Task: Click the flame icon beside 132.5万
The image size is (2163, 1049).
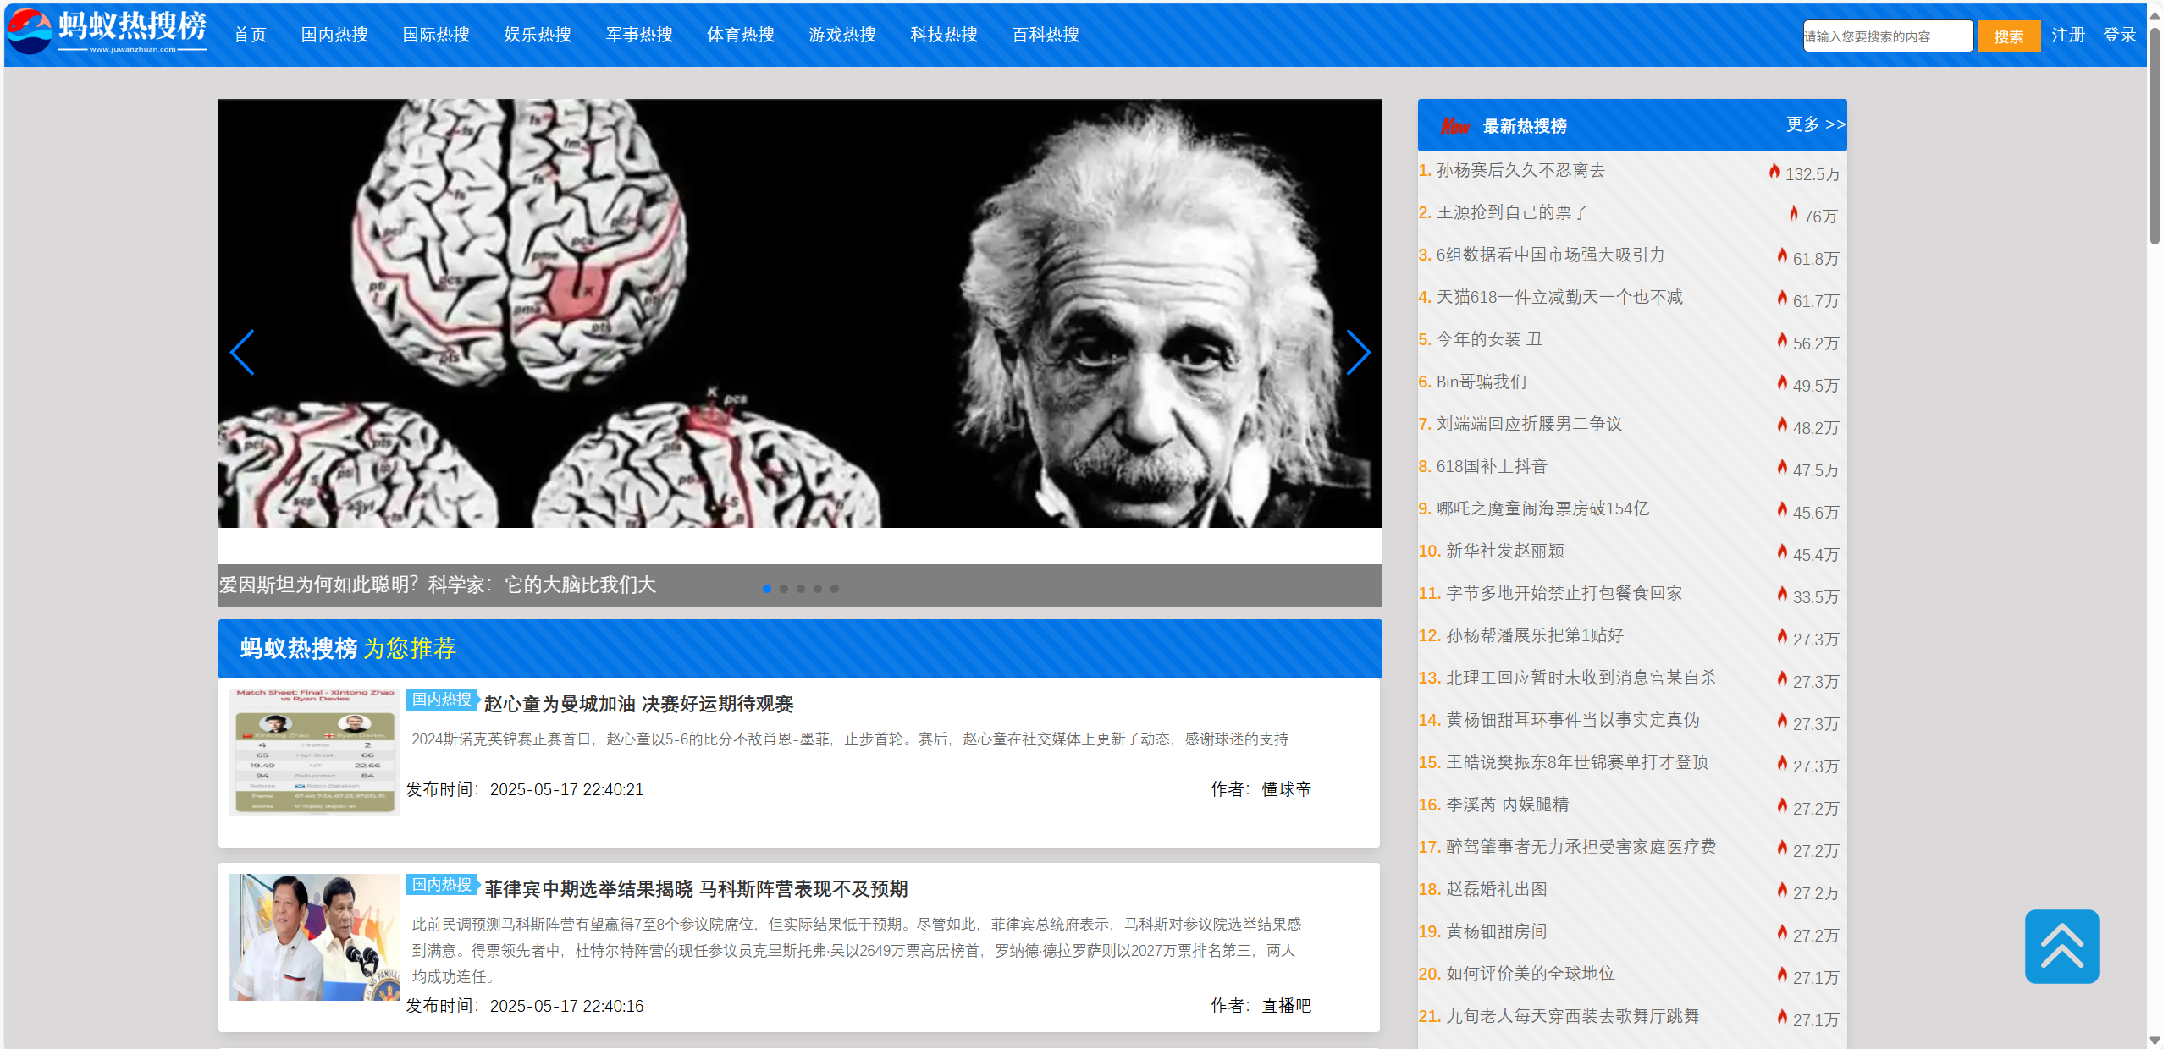Action: click(x=1775, y=172)
